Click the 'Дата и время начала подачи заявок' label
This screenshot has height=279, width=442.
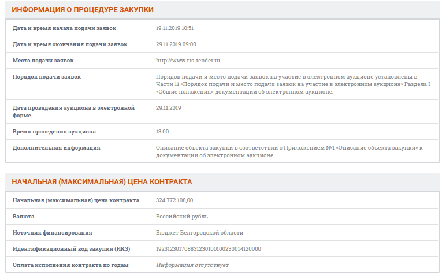(x=64, y=28)
